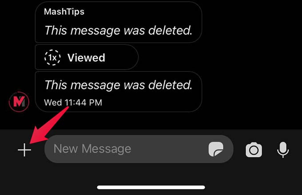
Task: Tap the 1x dashed circle icon
Action: point(52,58)
